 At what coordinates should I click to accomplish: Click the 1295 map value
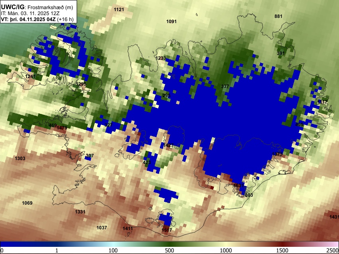[81, 84]
